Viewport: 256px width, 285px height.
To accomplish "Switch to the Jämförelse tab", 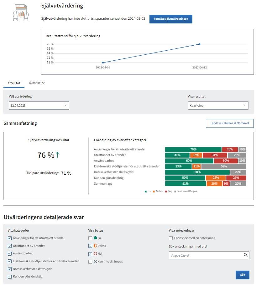I will (37, 83).
